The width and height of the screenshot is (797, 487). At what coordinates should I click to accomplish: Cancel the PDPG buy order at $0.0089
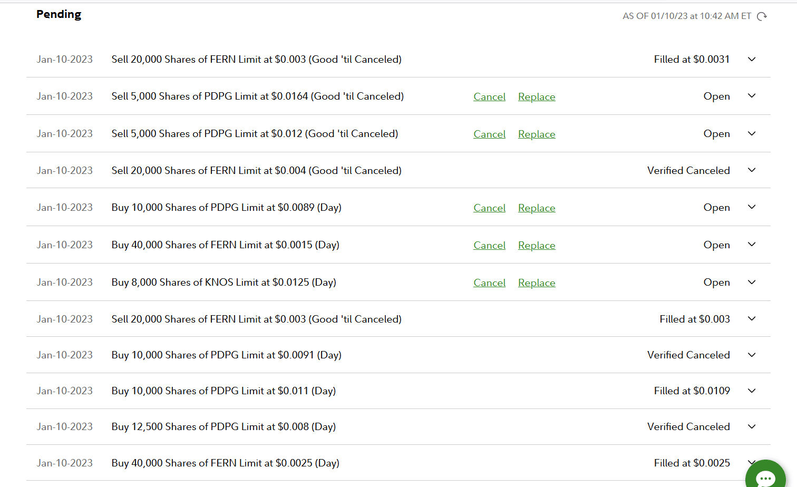pos(489,208)
